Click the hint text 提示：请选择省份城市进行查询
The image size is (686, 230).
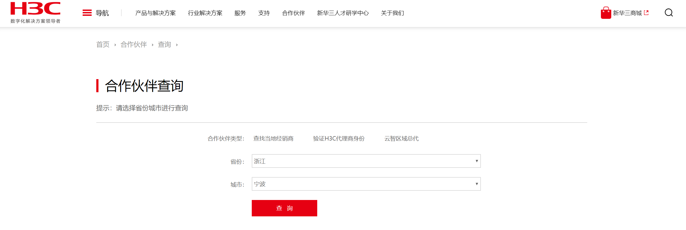click(142, 108)
